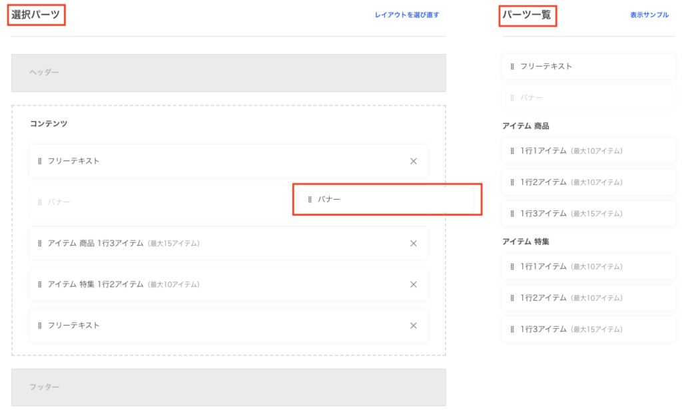Click the gray ヘッダー block
This screenshot has height=418, width=682.
(x=228, y=73)
